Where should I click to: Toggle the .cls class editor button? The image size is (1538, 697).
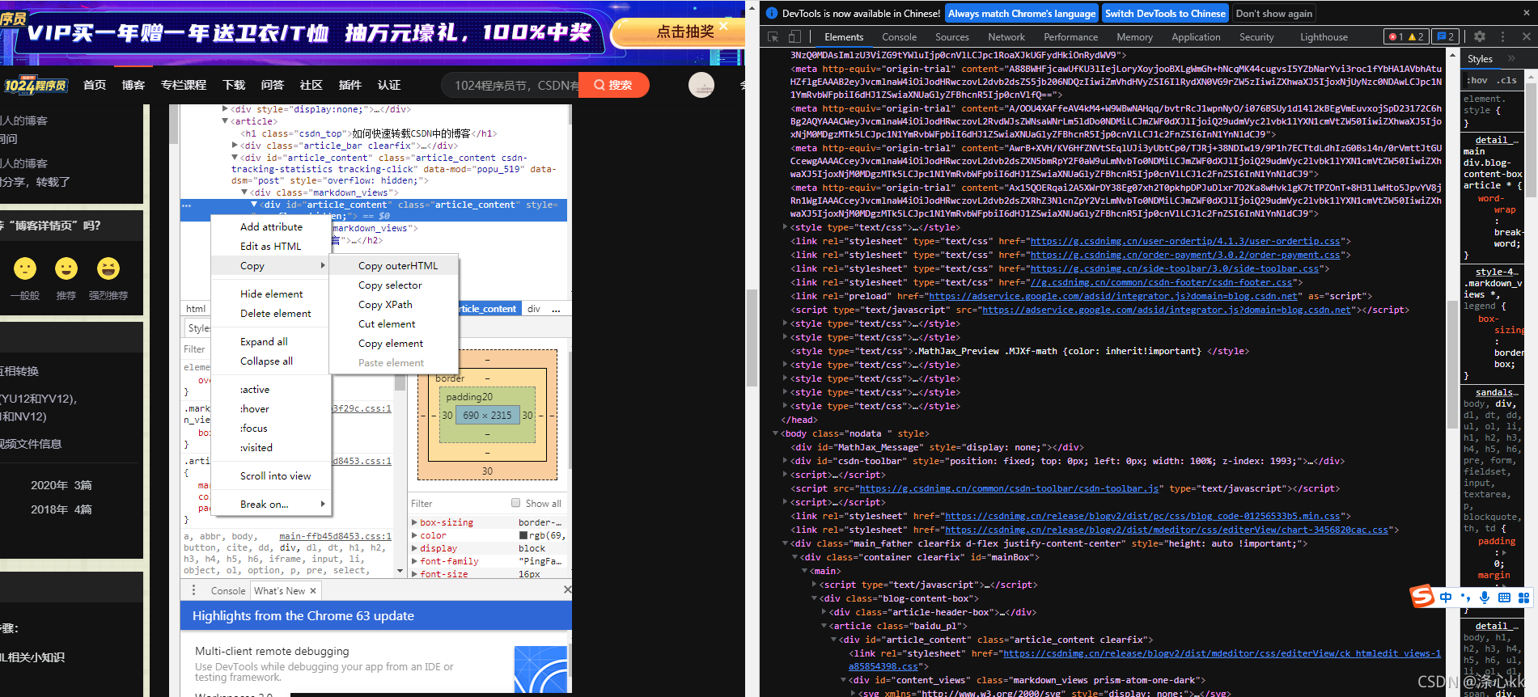pyautogui.click(x=1506, y=80)
